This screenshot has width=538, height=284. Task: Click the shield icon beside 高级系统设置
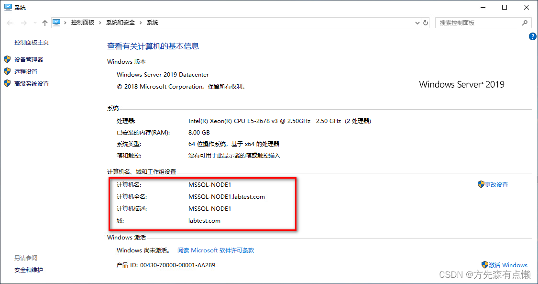7,83
